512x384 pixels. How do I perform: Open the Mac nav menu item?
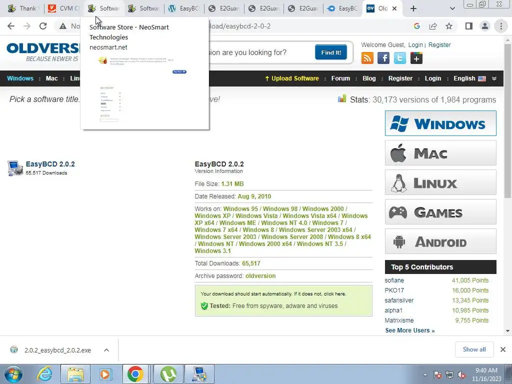click(x=51, y=78)
